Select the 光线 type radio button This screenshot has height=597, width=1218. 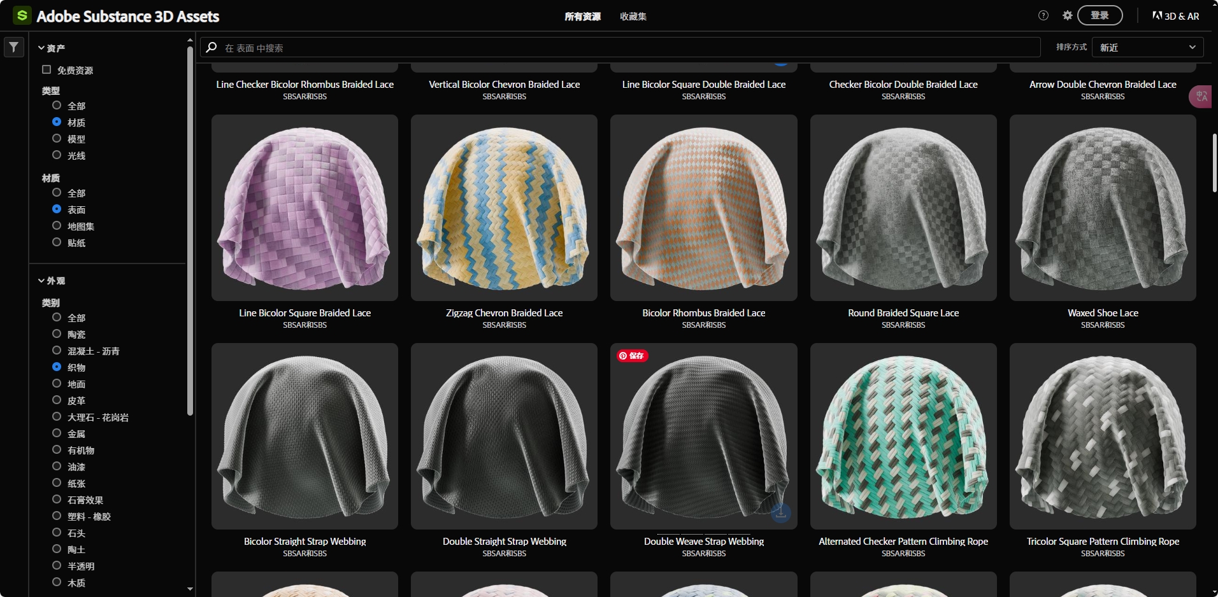click(57, 155)
